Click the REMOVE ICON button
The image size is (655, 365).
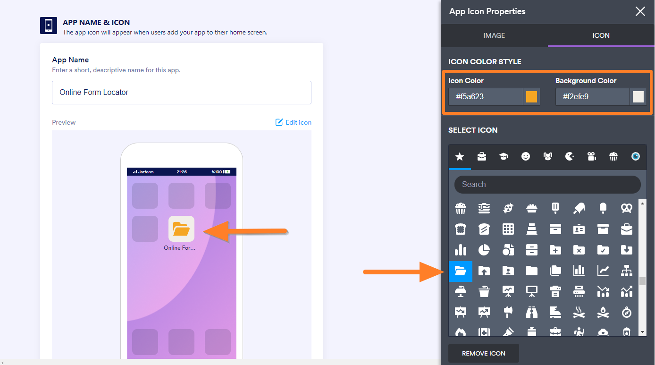484,353
